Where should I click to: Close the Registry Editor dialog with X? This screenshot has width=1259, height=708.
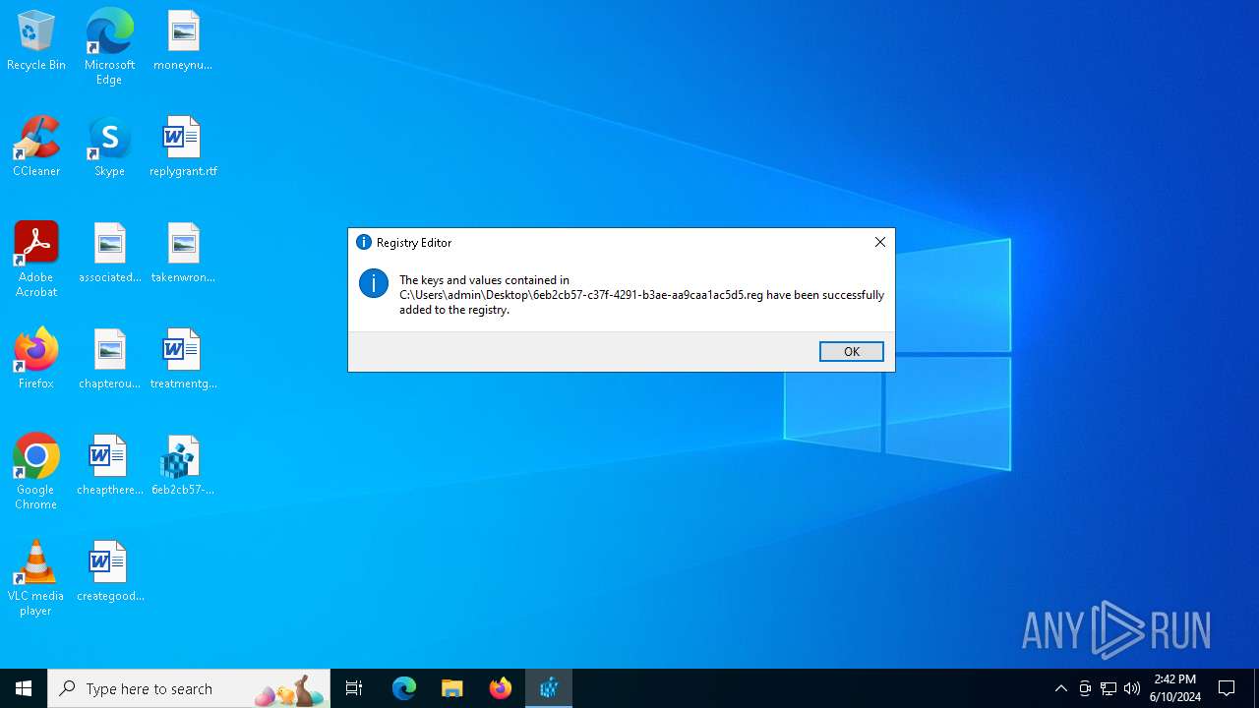(x=880, y=242)
